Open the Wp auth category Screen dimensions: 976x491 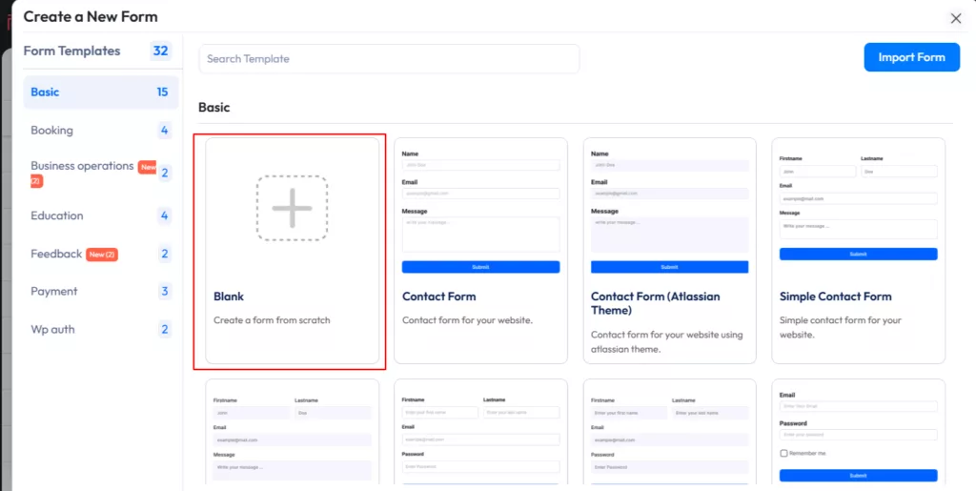coord(52,330)
